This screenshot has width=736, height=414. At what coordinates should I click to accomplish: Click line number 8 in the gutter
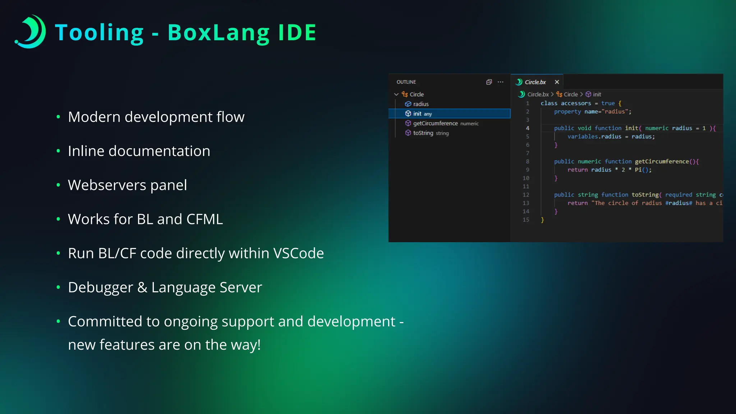tap(528, 161)
